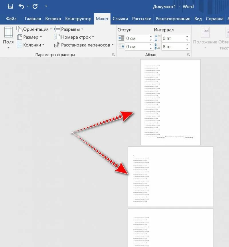Click the Поля margins page icon
This screenshot has height=247, width=229.
(8, 32)
